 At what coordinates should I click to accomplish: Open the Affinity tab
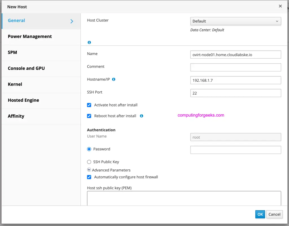click(x=41, y=116)
